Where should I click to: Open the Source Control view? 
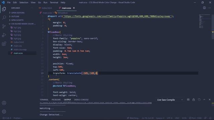pyautogui.click(x=4, y=26)
